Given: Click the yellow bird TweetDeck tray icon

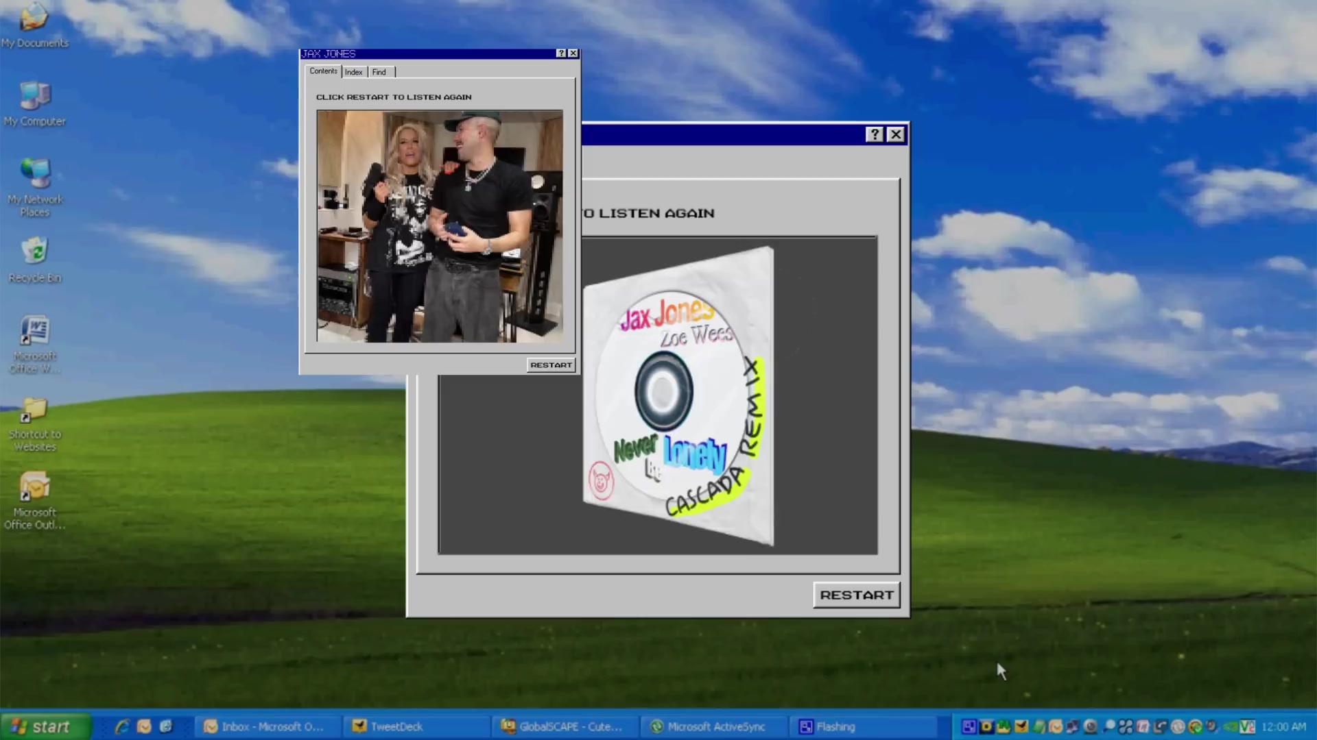Looking at the screenshot, I should point(1021,726).
